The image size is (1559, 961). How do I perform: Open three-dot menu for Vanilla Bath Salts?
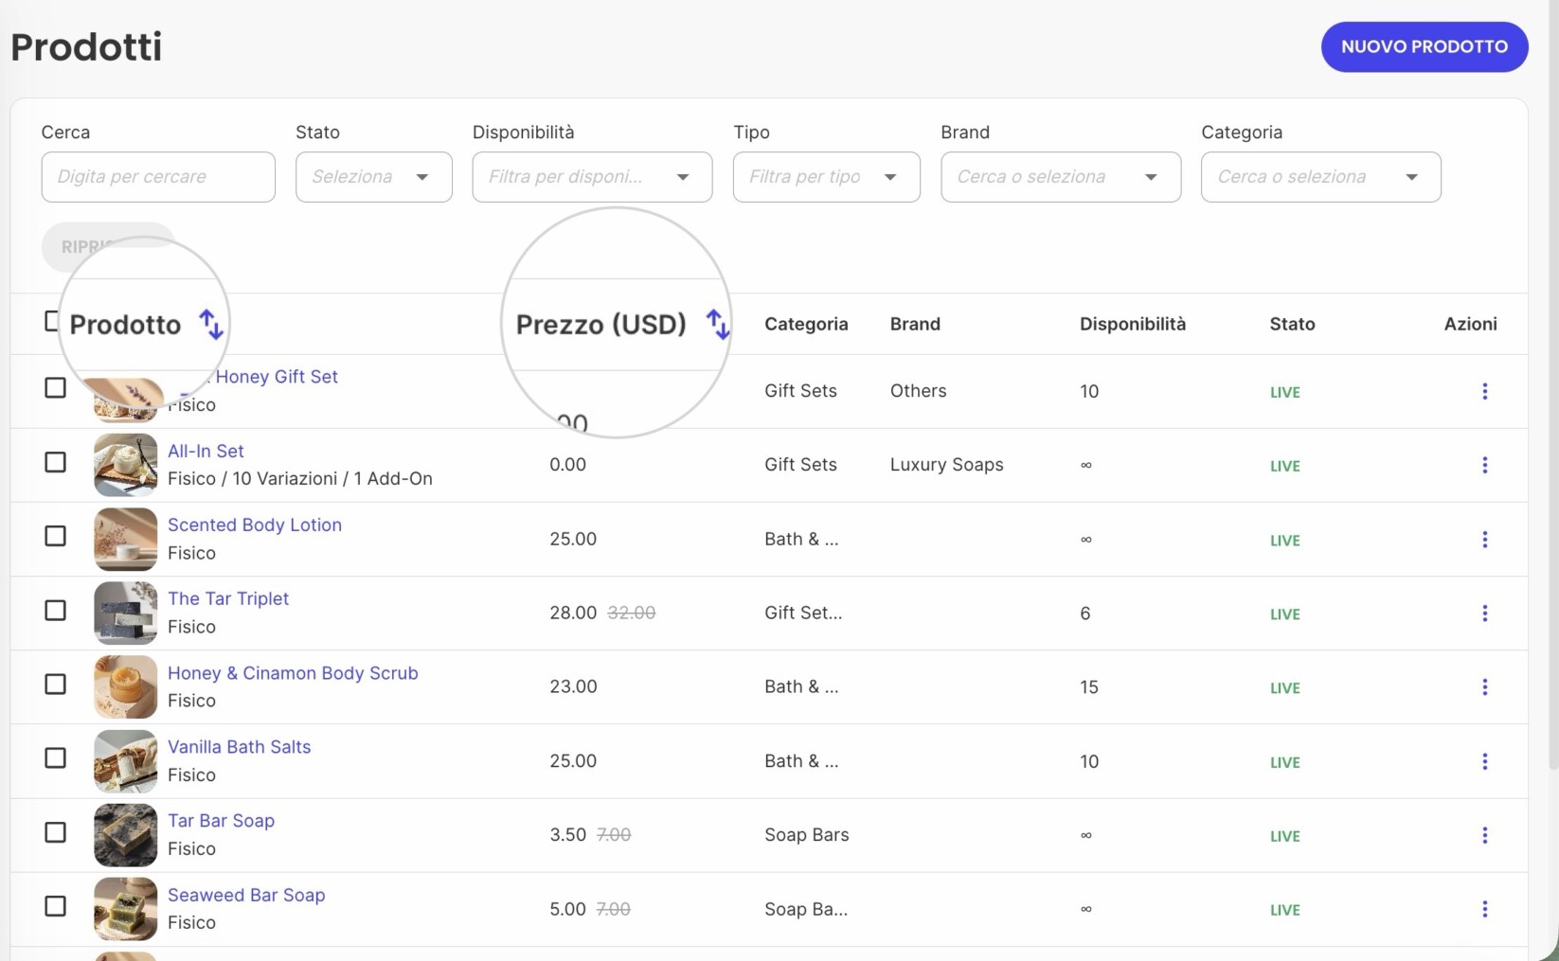tap(1484, 761)
